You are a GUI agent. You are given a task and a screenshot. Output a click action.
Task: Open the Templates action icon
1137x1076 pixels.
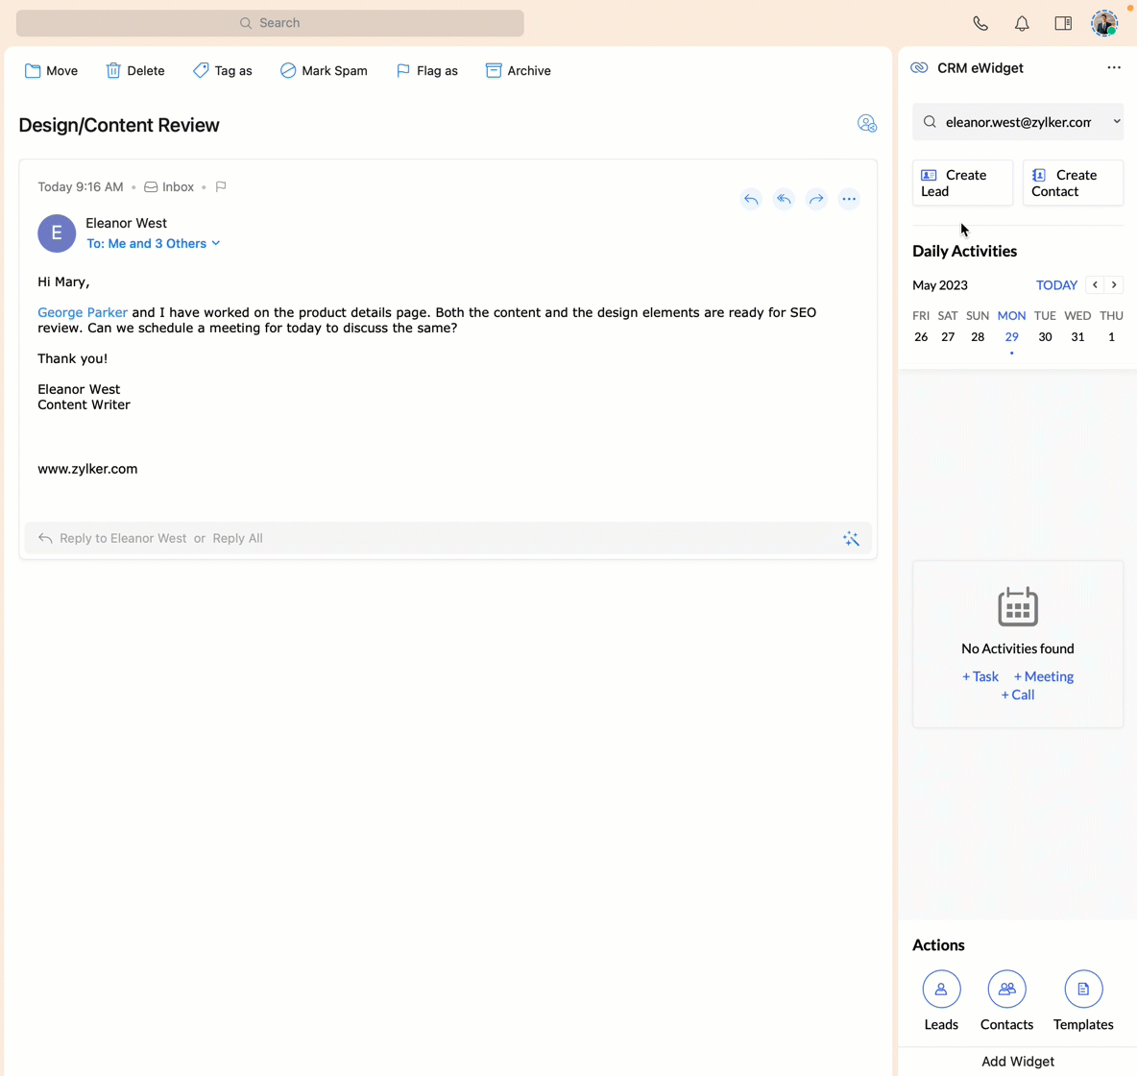click(x=1083, y=989)
